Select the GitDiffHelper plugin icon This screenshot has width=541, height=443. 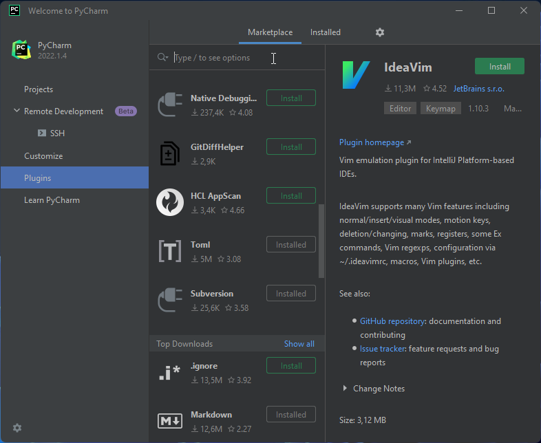pyautogui.click(x=170, y=153)
